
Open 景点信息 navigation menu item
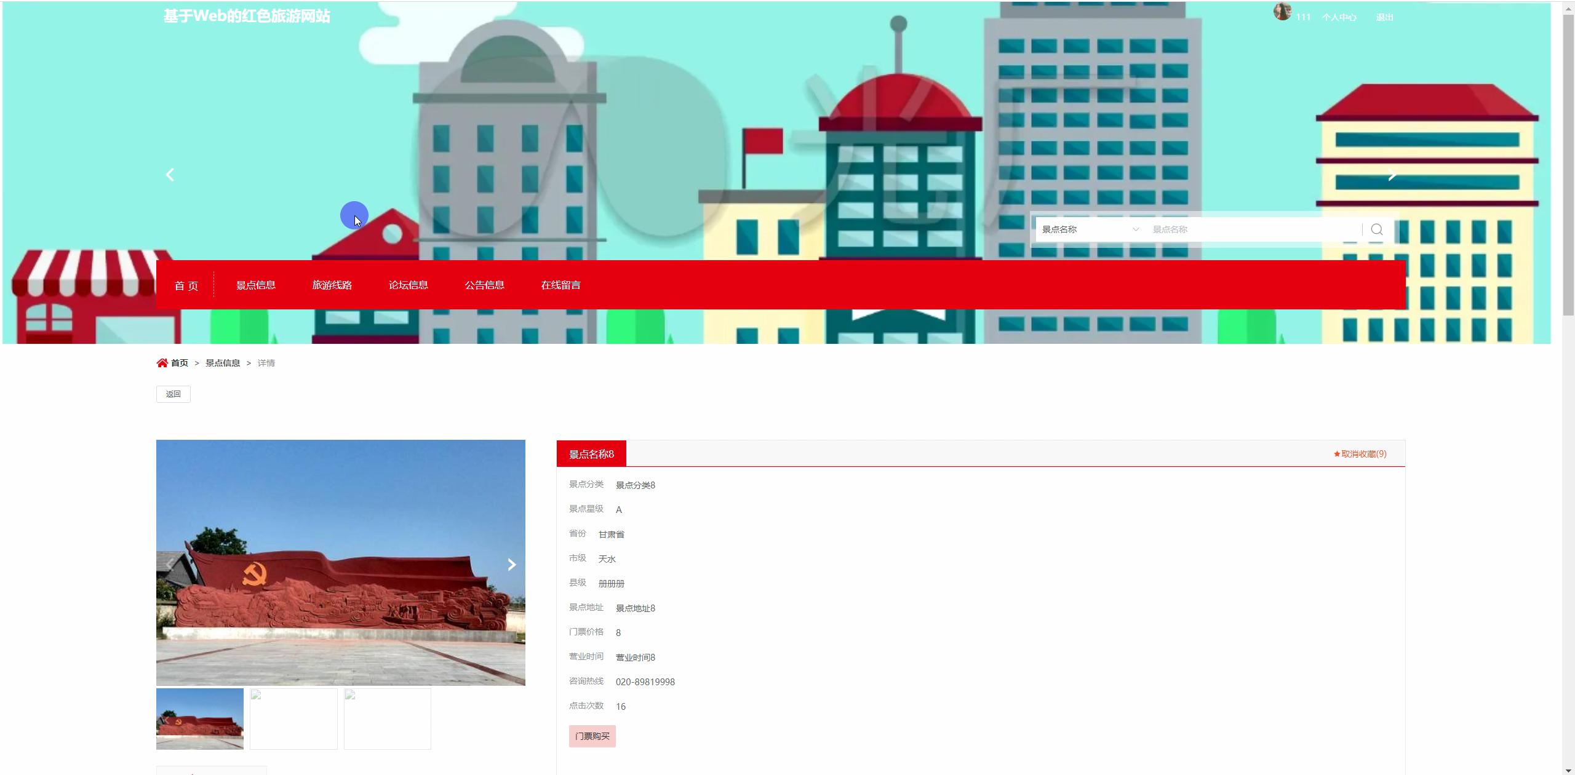pos(256,285)
